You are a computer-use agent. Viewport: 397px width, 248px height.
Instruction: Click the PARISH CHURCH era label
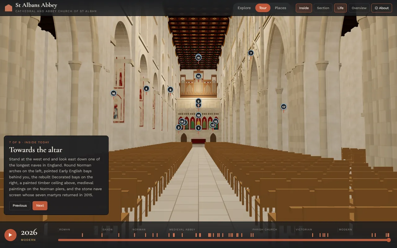(x=265, y=230)
